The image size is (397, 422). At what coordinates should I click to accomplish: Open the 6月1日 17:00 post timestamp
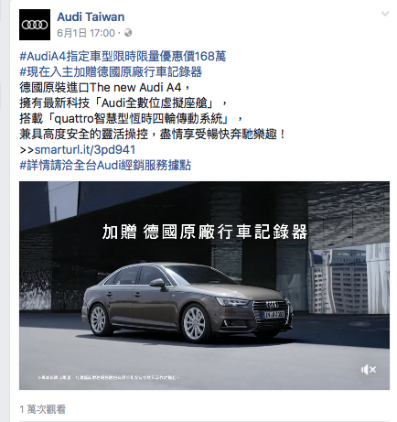[86, 33]
